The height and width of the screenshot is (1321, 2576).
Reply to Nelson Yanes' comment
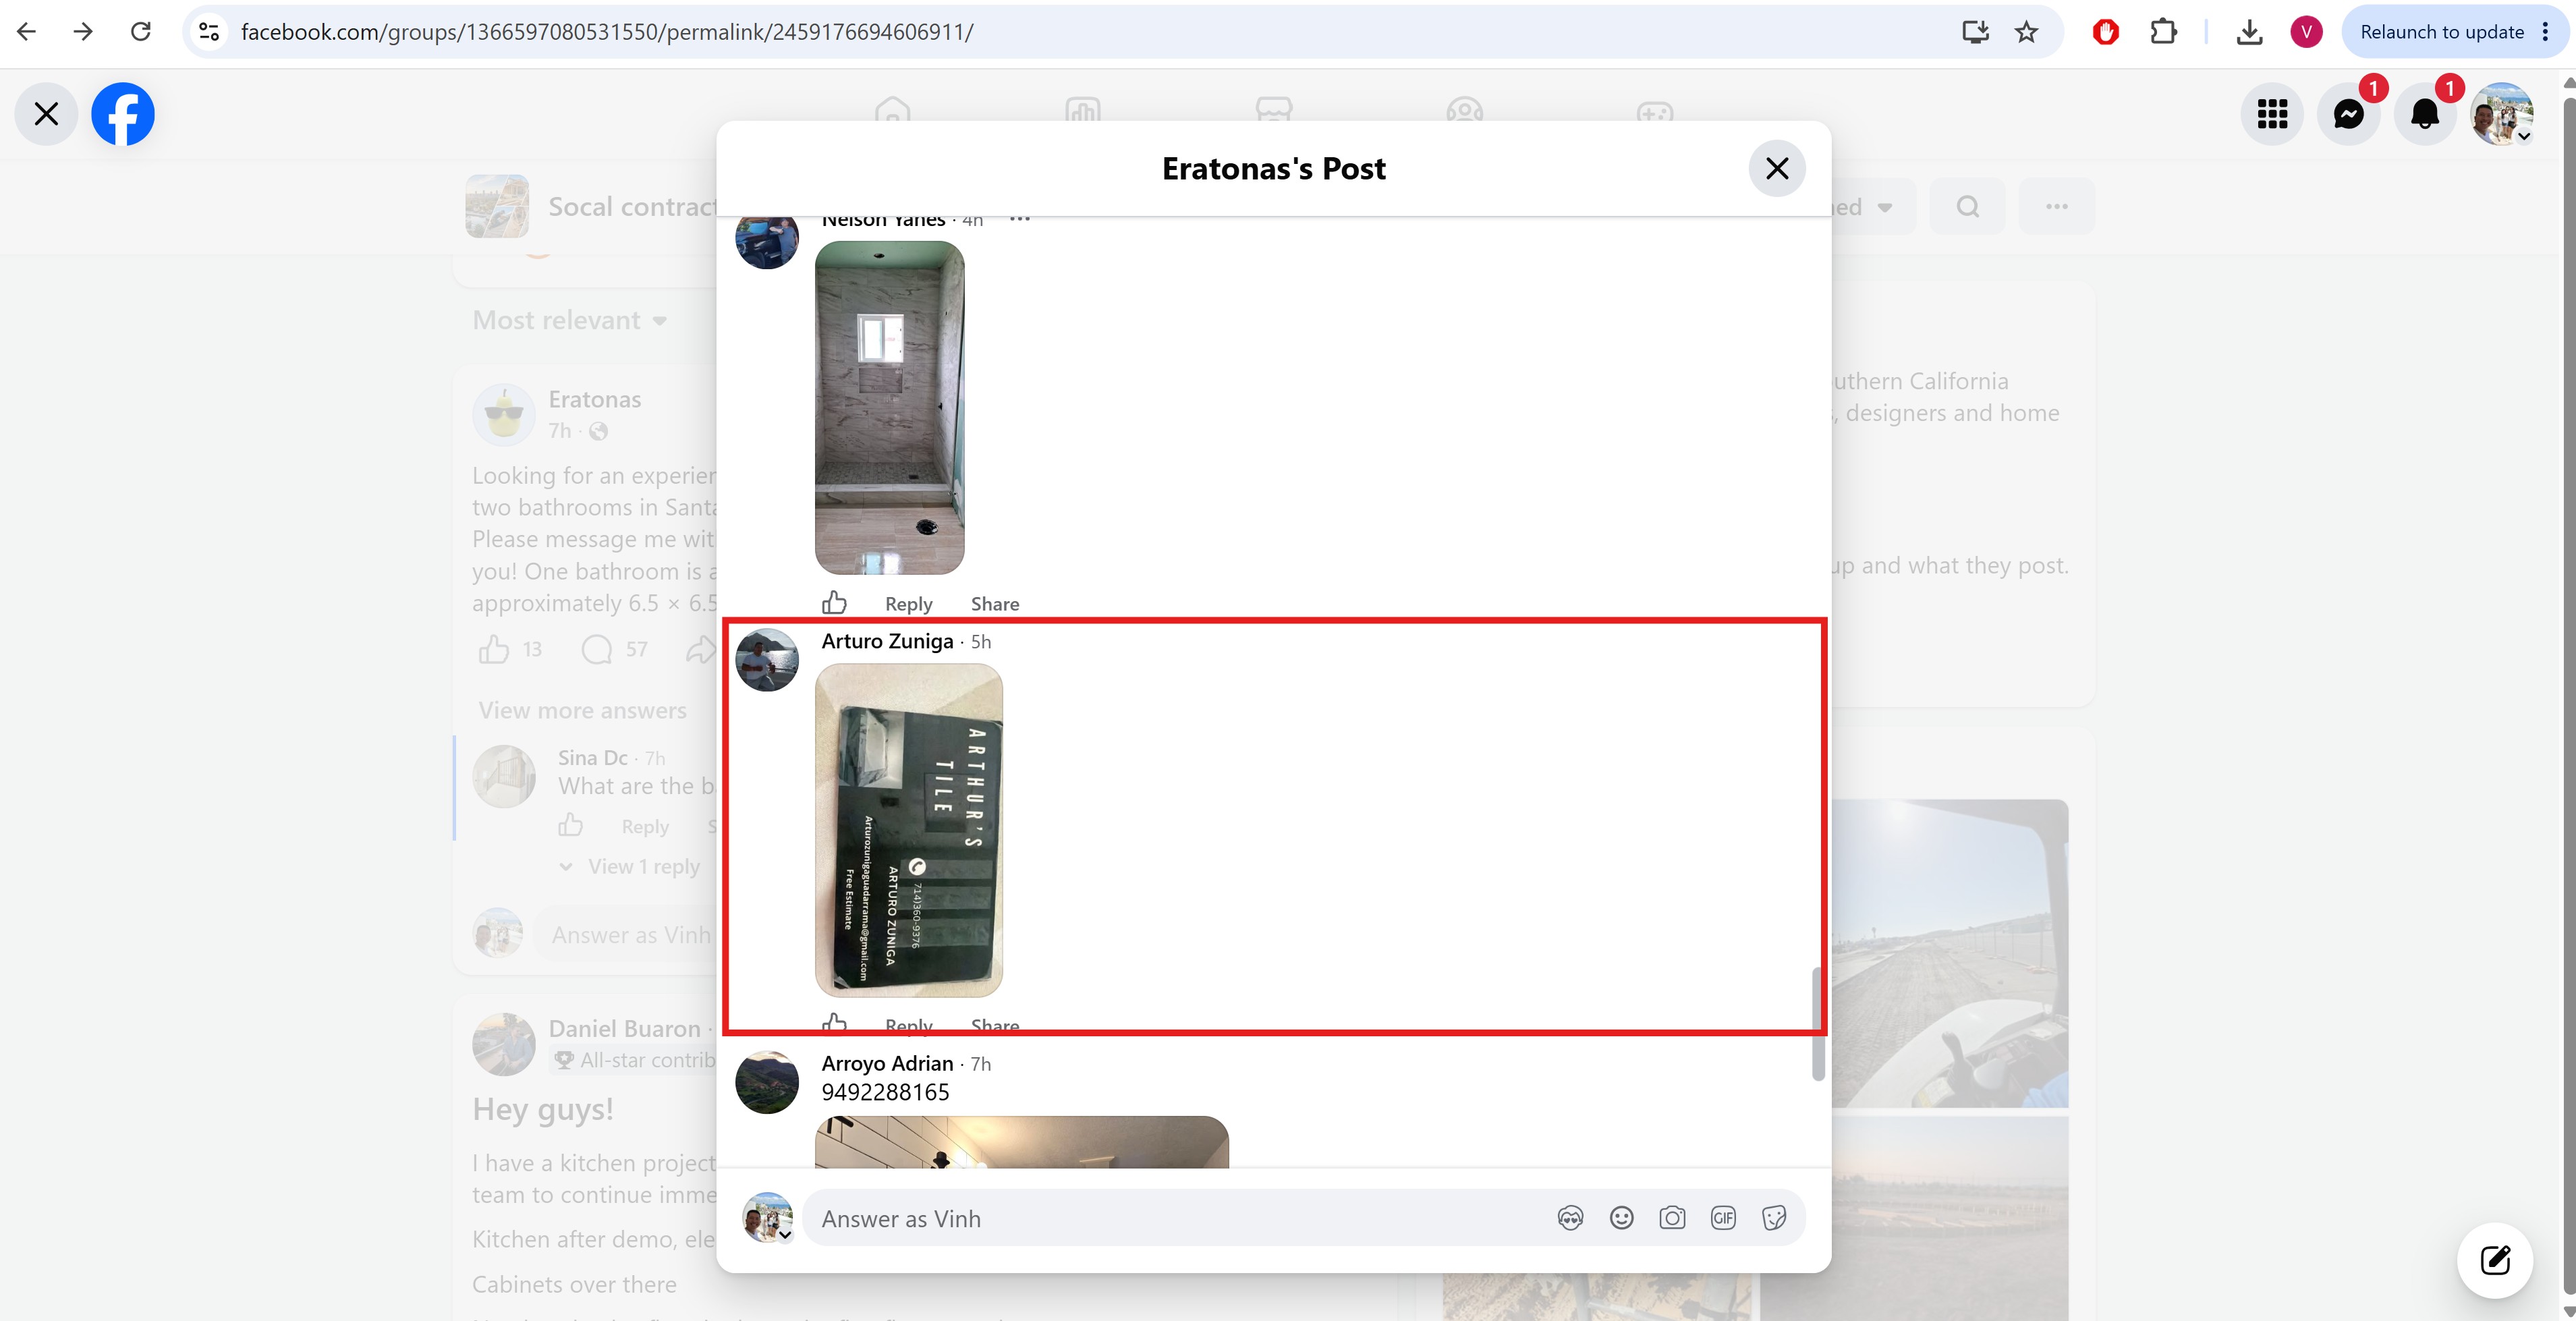pyautogui.click(x=908, y=604)
